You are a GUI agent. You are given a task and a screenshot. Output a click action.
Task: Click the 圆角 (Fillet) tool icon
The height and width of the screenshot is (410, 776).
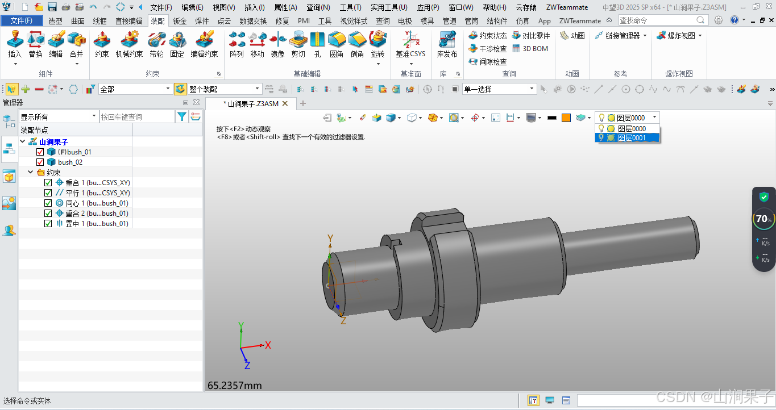337,40
